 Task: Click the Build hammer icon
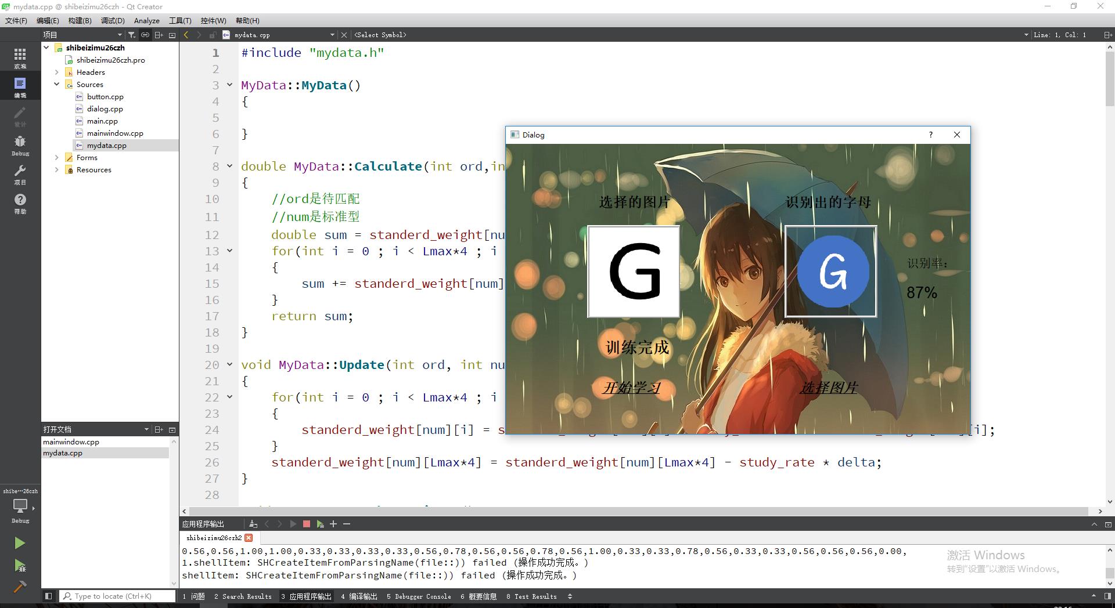pyautogui.click(x=20, y=587)
